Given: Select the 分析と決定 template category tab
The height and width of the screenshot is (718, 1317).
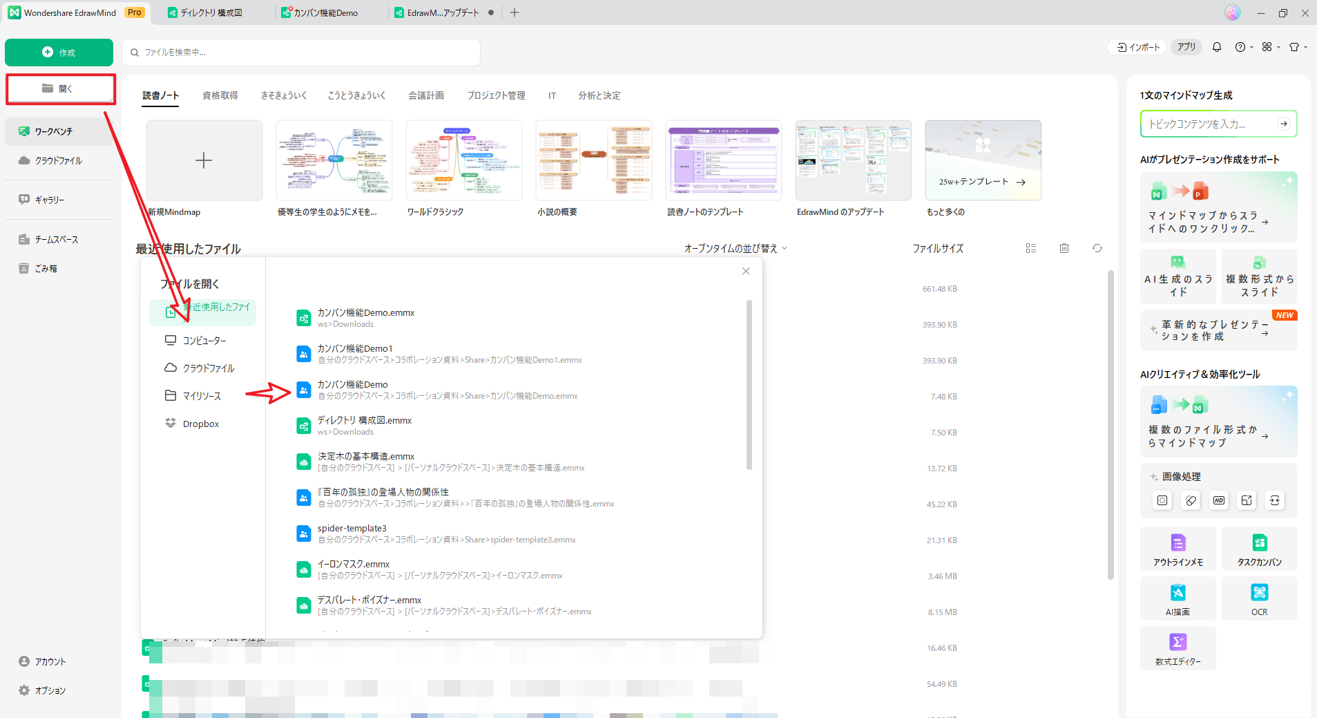Looking at the screenshot, I should pos(599,95).
